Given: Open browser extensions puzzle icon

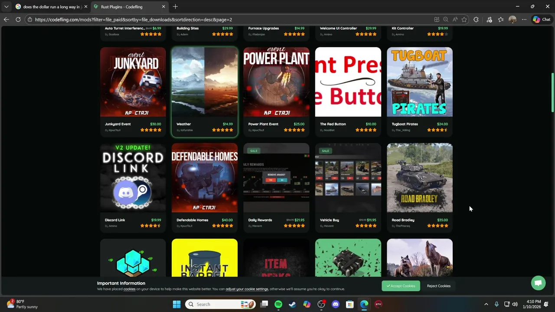Looking at the screenshot, I should click(476, 19).
